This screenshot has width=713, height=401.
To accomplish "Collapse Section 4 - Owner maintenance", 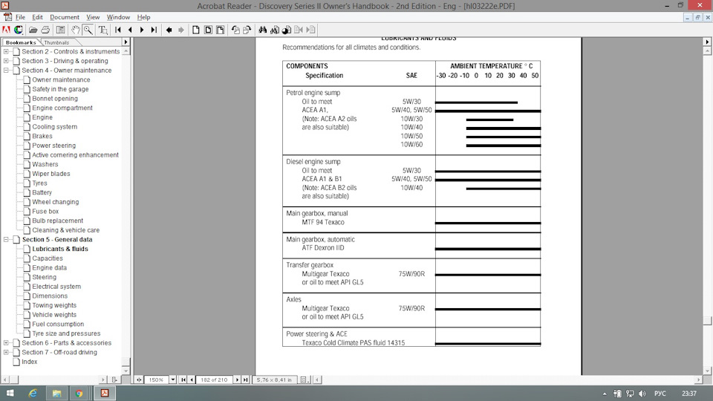I will (x=6, y=71).
